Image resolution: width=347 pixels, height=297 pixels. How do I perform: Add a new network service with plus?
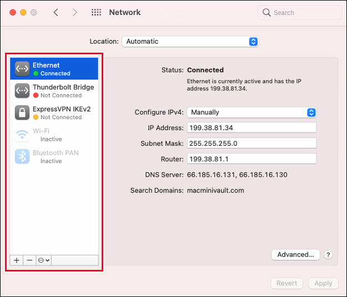tap(16, 260)
